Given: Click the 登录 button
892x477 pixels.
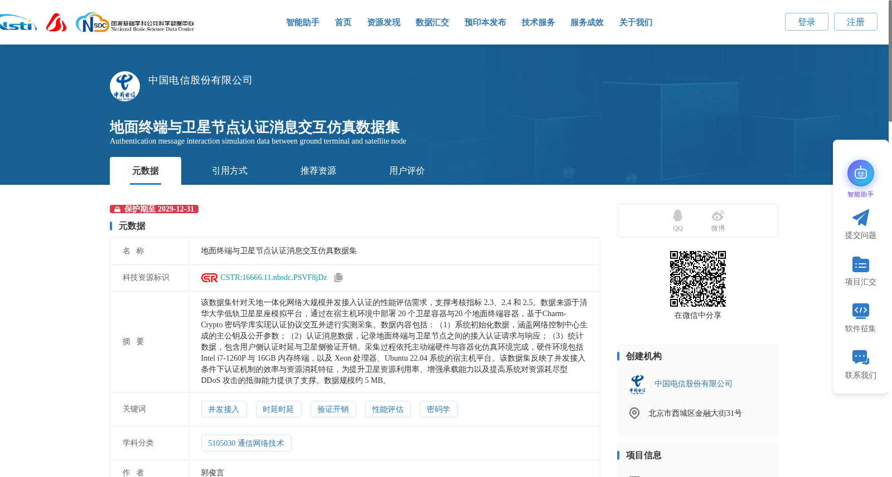Looking at the screenshot, I should (x=807, y=22).
